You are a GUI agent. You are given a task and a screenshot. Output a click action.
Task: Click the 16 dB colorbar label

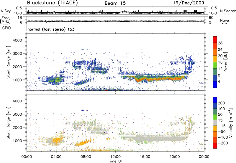[x=220, y=62]
